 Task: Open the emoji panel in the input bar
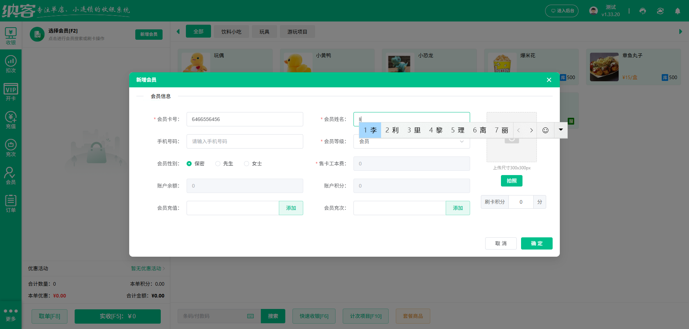coord(545,130)
